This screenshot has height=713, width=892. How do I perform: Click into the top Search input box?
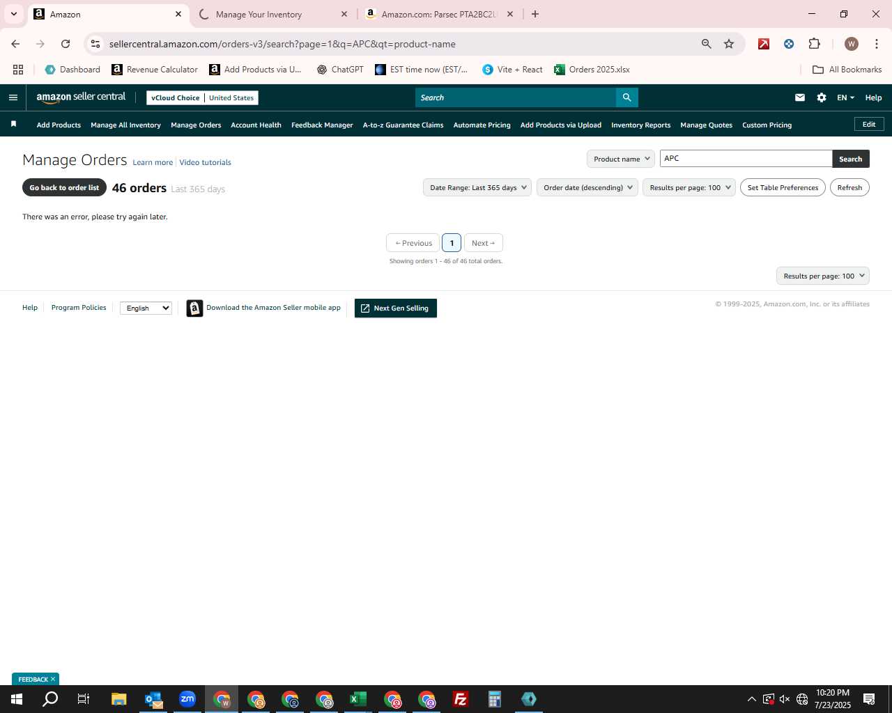(516, 97)
